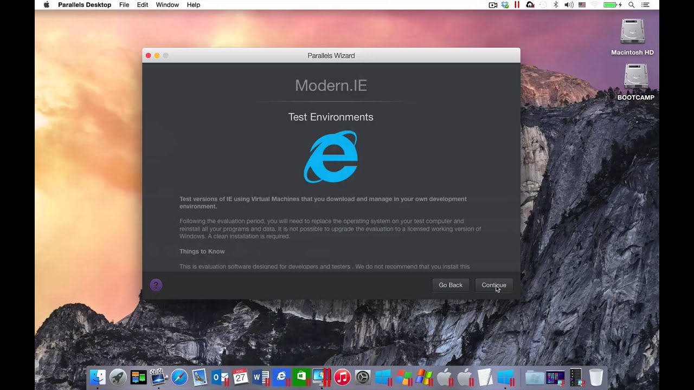Click the camera recording menu bar icon
The width and height of the screenshot is (694, 390).
[x=493, y=5]
